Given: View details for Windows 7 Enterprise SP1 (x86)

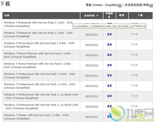Looking at the screenshot, I should click(x=109, y=34).
